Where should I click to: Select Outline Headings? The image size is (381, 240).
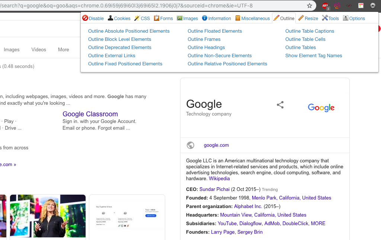206,48
